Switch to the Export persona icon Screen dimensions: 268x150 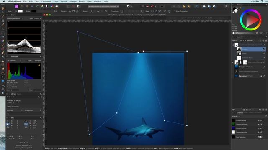pos(37,7)
